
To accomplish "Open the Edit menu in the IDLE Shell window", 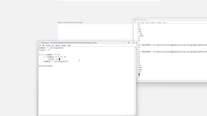I will coord(139,23).
